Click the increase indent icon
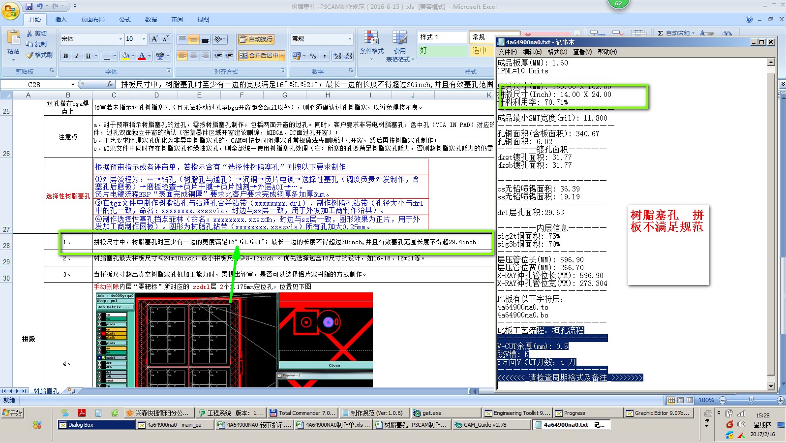 [x=229, y=56]
